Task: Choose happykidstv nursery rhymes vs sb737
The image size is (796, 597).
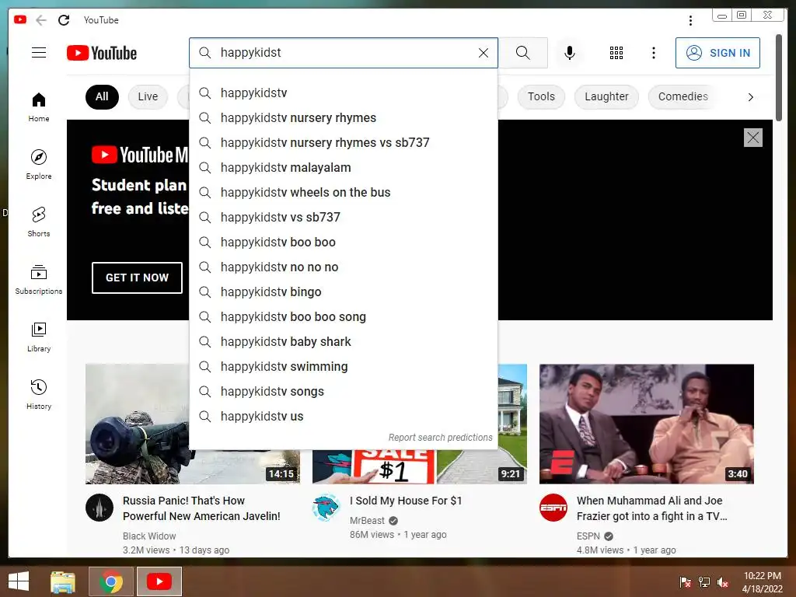Action: (x=343, y=143)
